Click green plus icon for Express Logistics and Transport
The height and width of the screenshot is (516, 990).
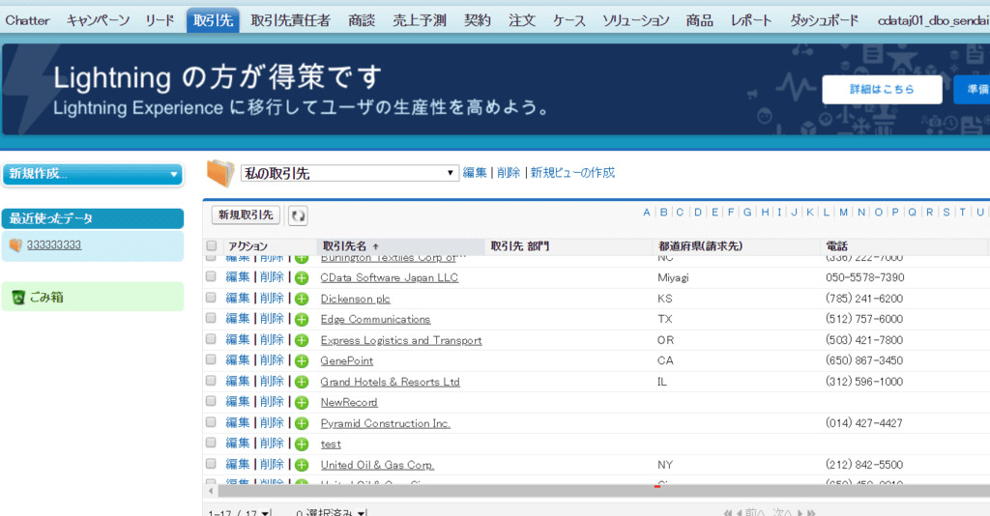302,341
